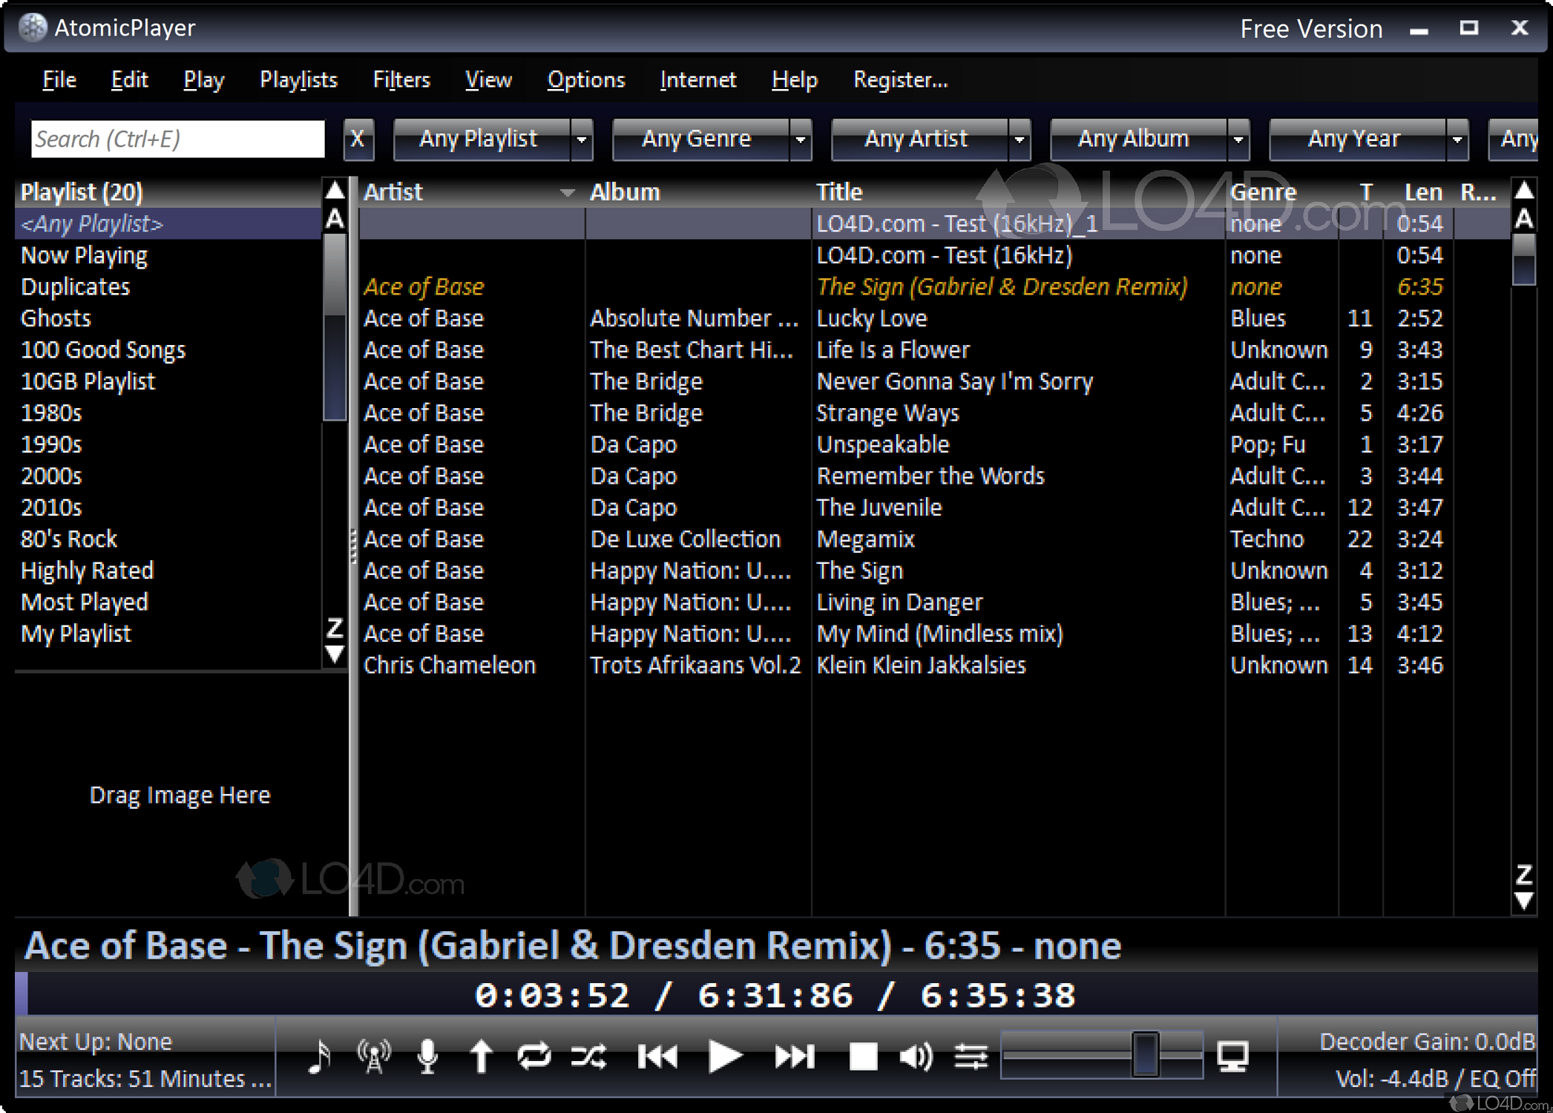The width and height of the screenshot is (1553, 1113).
Task: Select the Lucky Love track row
Action: click(934, 318)
